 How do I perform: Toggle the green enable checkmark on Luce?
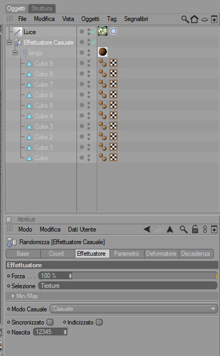[94, 32]
